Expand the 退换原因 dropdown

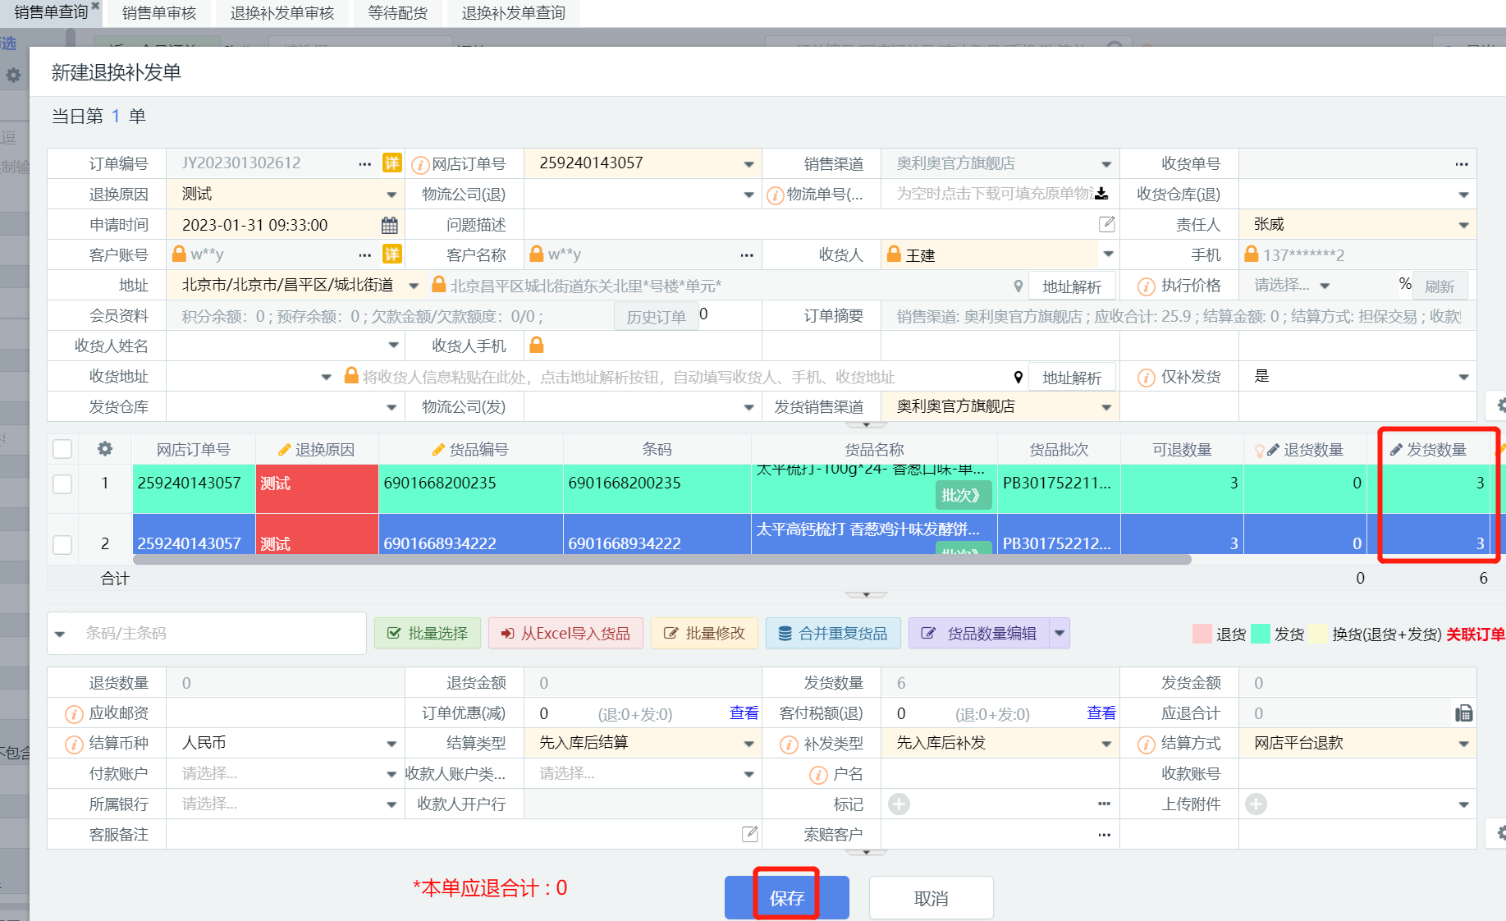(x=391, y=195)
